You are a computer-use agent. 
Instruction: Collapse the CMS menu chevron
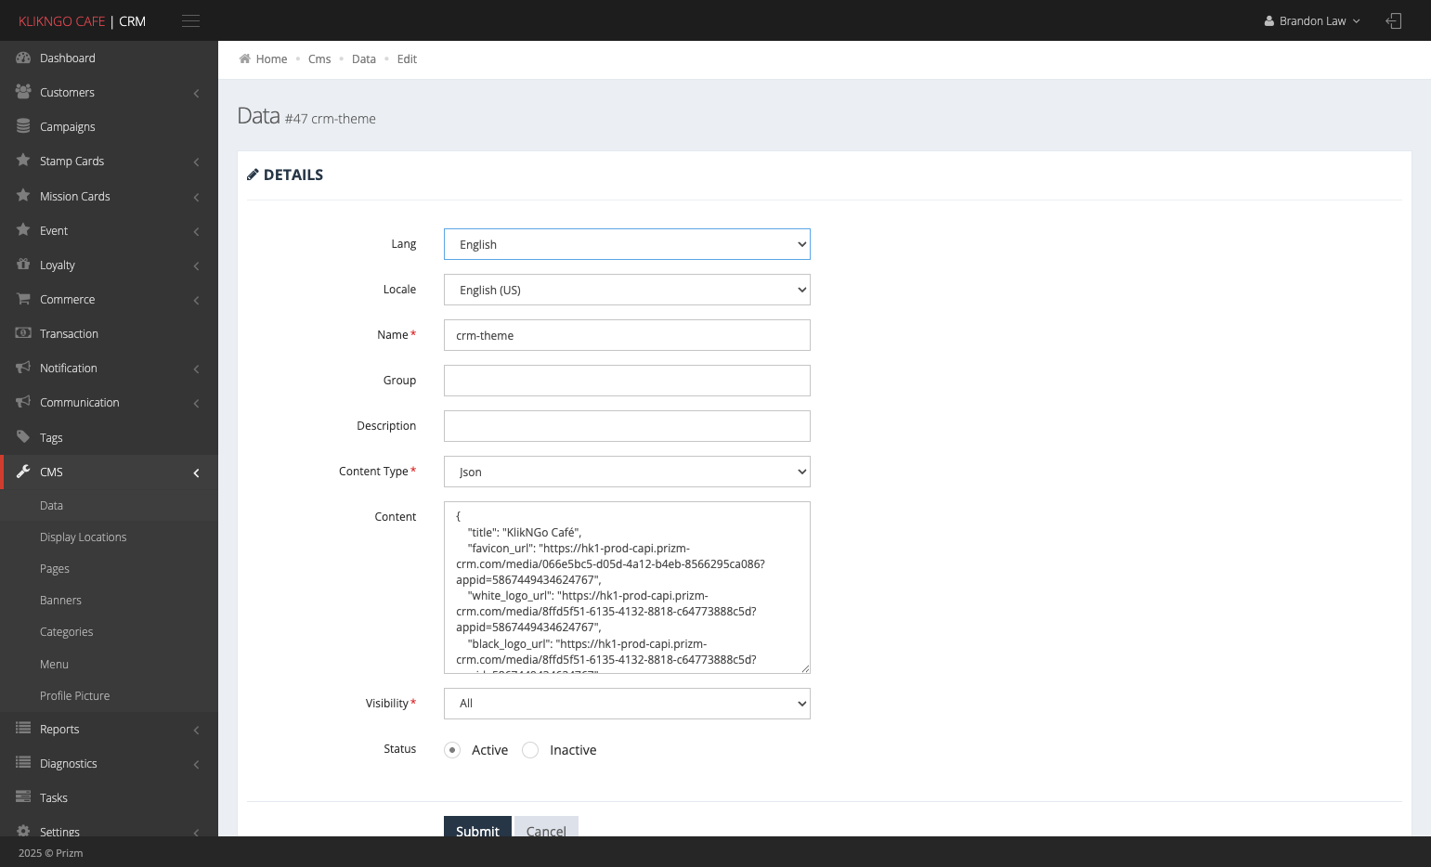pos(196,473)
